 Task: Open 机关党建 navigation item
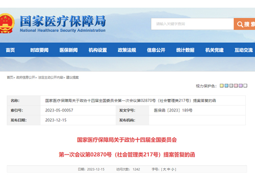214,50
